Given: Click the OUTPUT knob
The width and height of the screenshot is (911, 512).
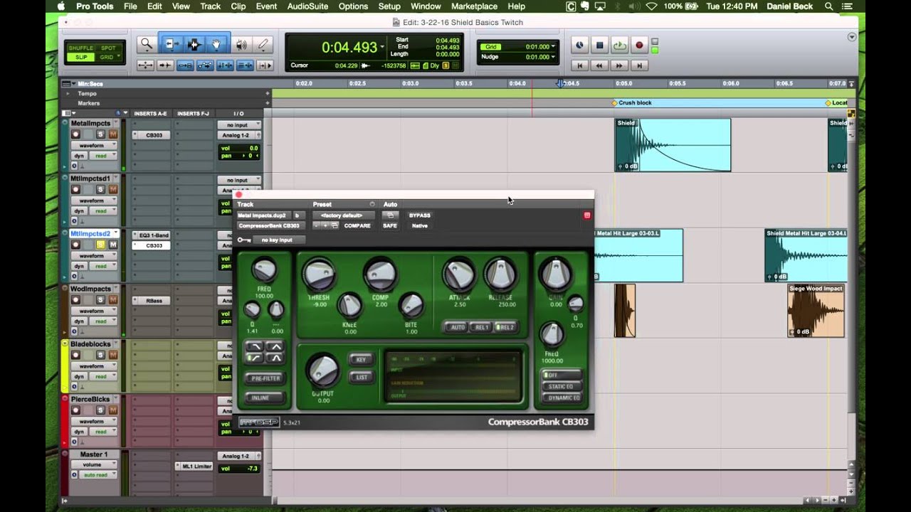Looking at the screenshot, I should coord(323,370).
